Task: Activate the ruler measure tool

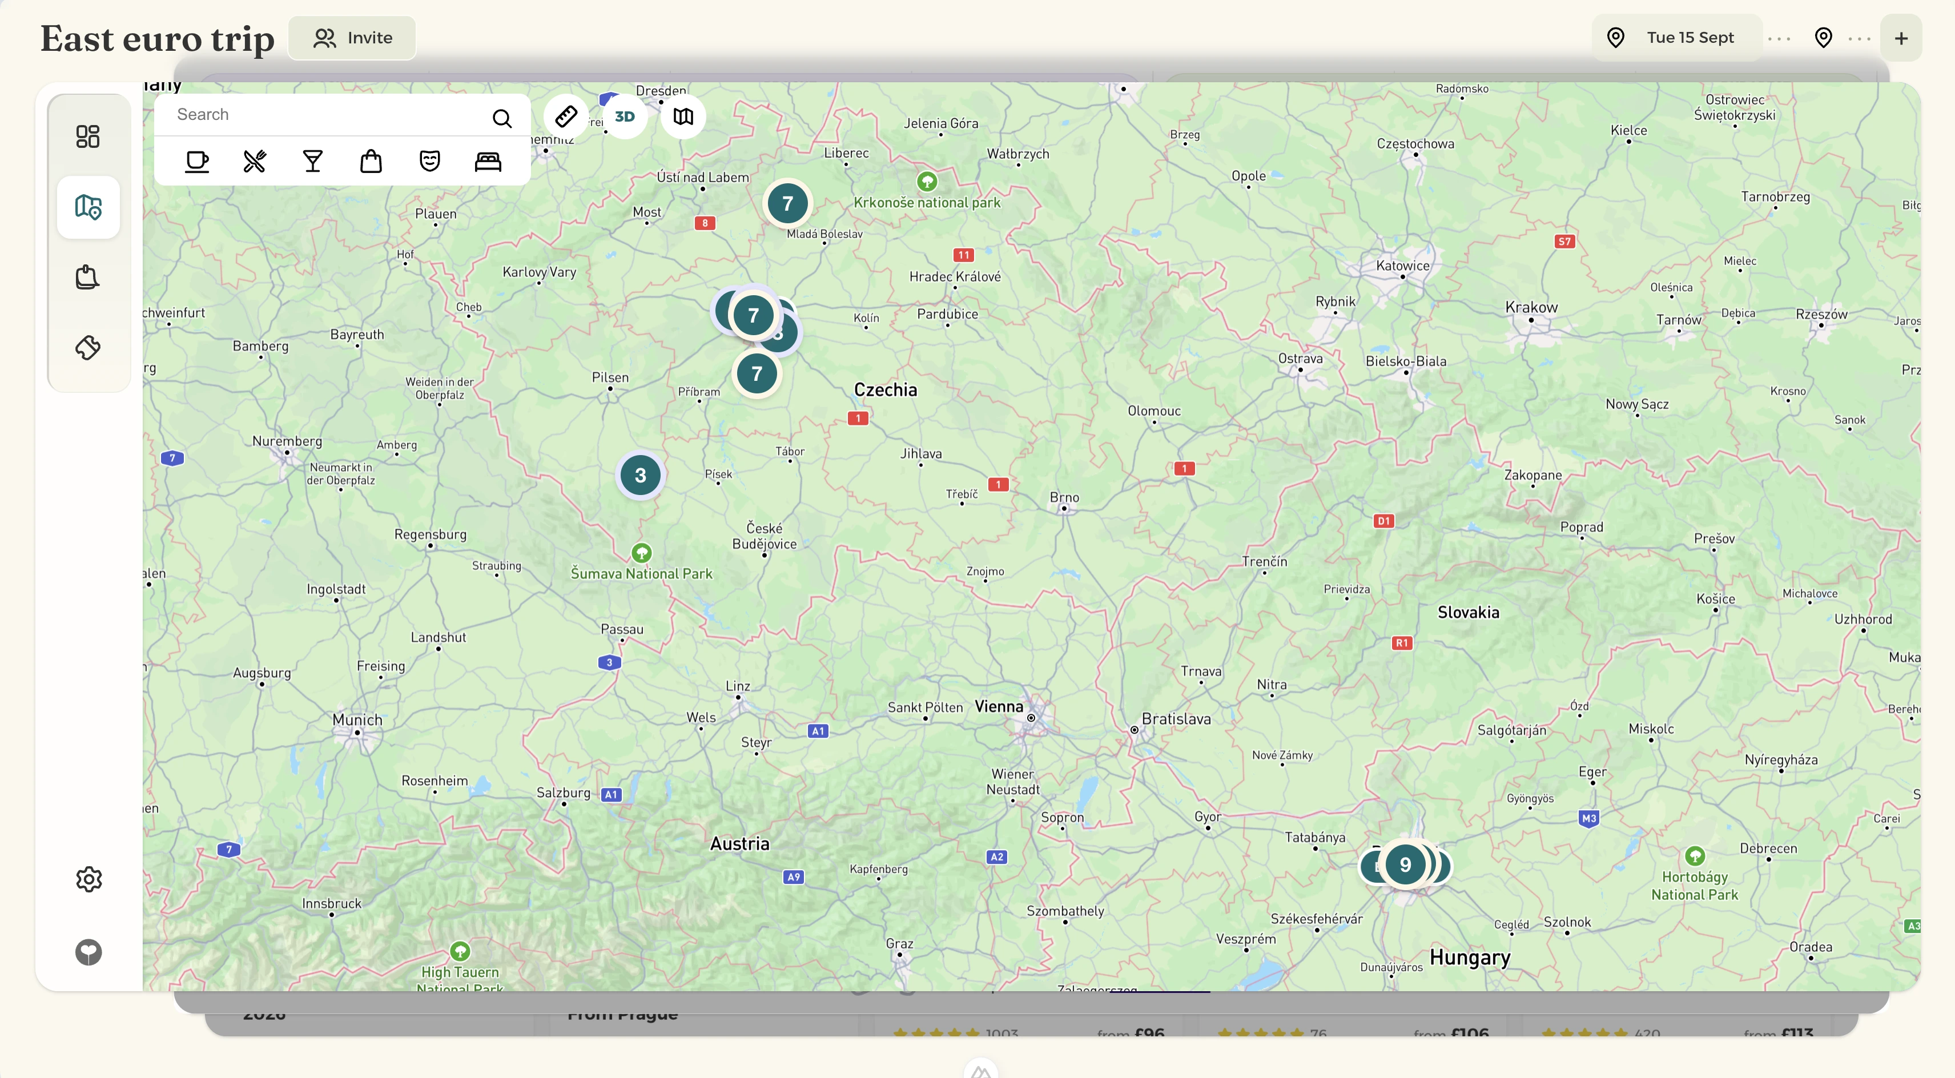Action: pos(566,116)
